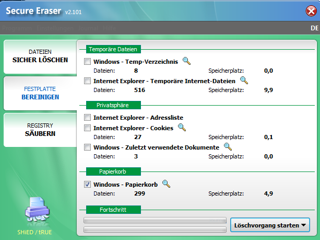The height and width of the screenshot is (240, 320).
Task: Click the DE language indicator
Action: tap(314, 28)
